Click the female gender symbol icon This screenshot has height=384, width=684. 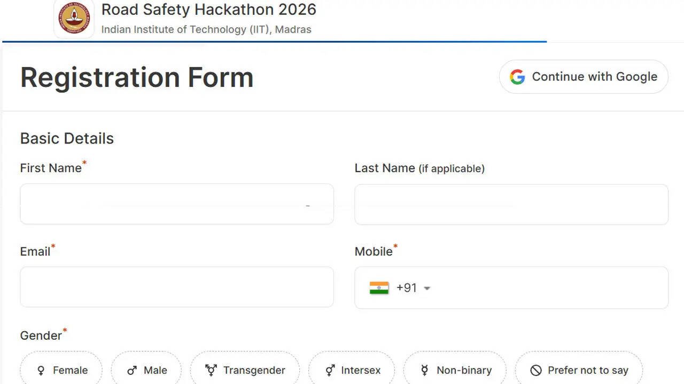click(x=41, y=370)
